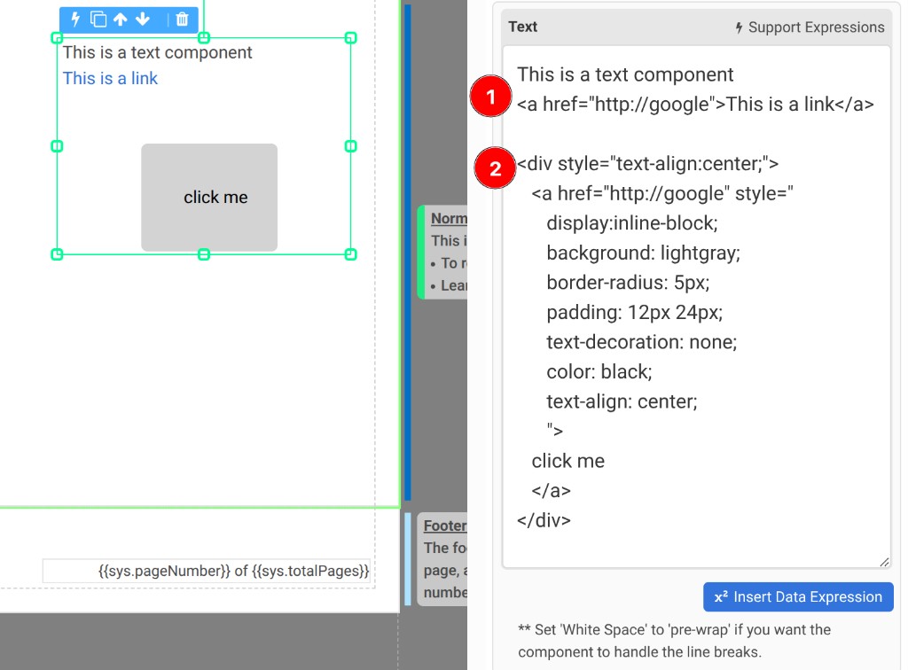The width and height of the screenshot is (908, 670).
Task: Delete component using the trash icon
Action: 182,19
